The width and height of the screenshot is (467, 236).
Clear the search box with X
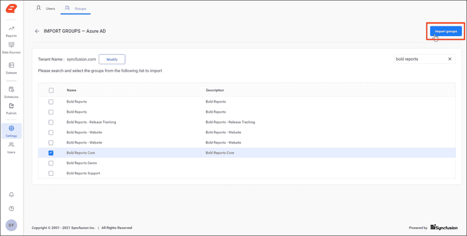(450, 59)
